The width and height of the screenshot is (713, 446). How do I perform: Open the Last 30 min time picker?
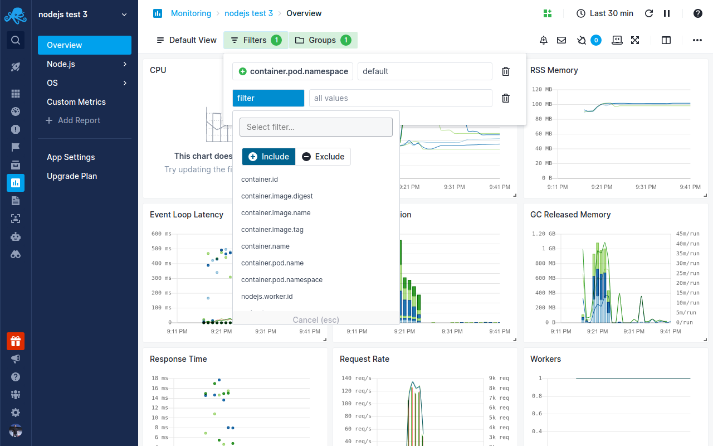click(604, 13)
